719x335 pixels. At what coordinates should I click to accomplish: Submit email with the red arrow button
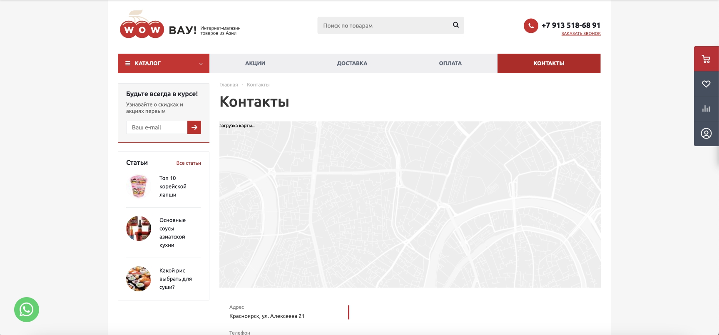point(194,127)
